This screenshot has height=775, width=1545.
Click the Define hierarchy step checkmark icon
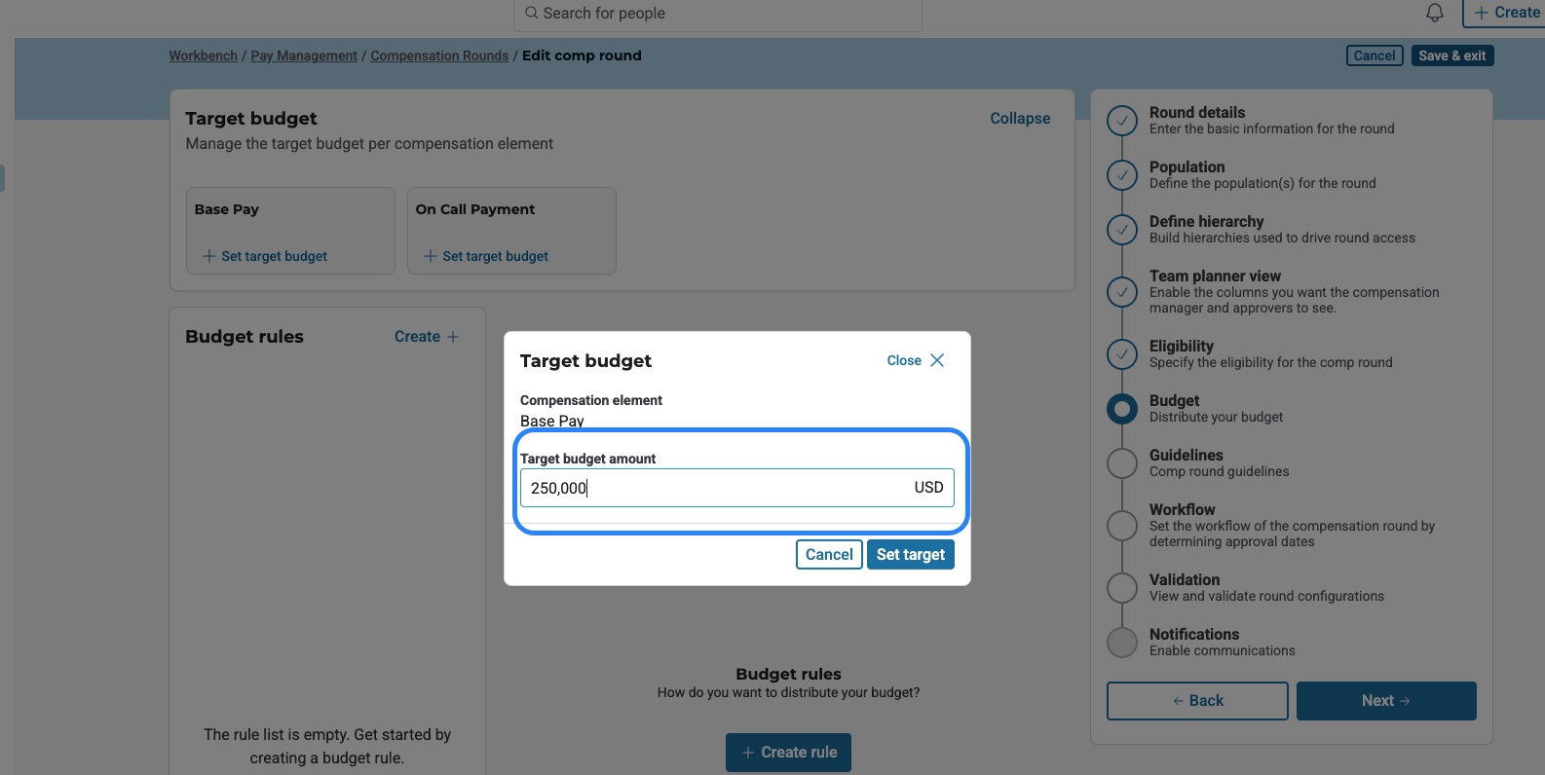point(1122,230)
